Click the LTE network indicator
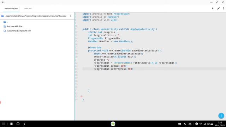The width and height of the screenshot is (226, 127). pos(201,124)
